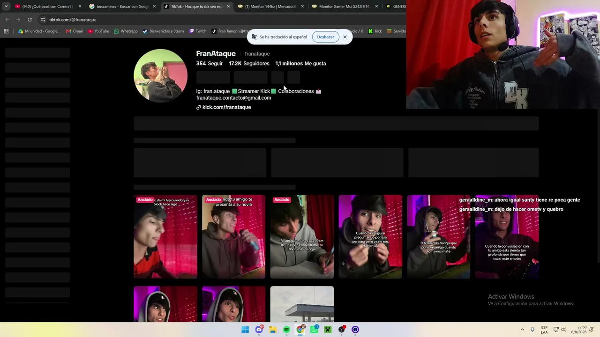
Task: Click the microphone tray icon
Action: click(x=532, y=330)
